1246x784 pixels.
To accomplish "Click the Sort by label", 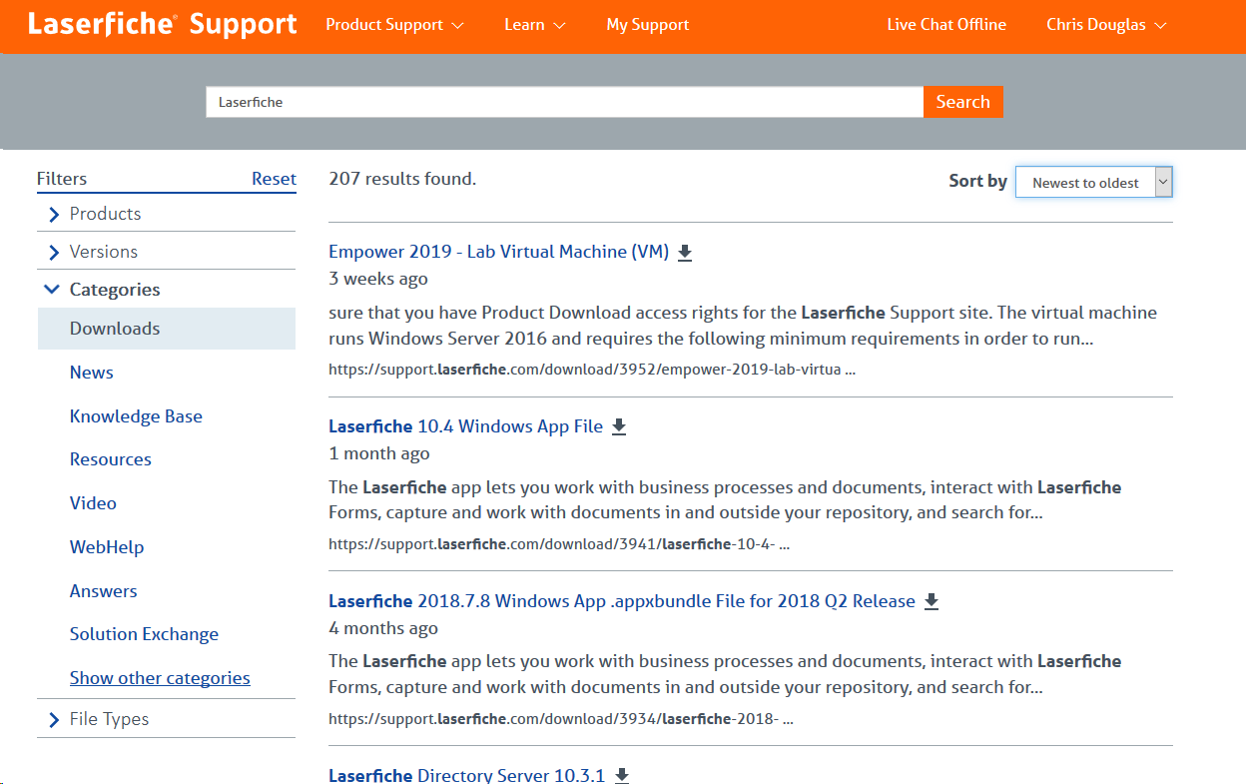I will tap(977, 181).
